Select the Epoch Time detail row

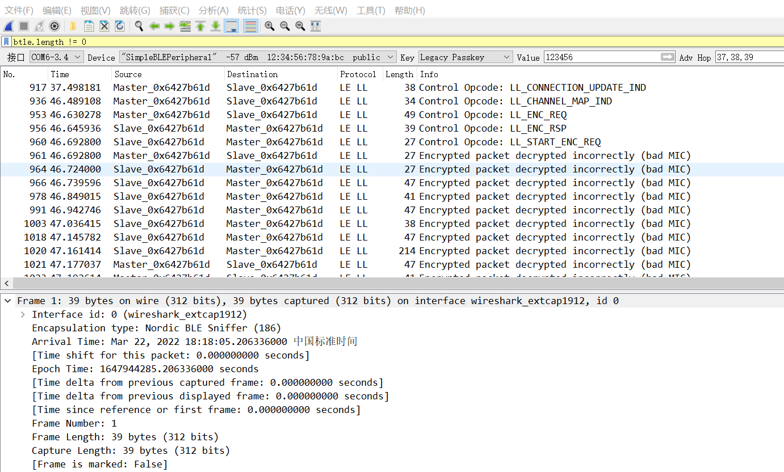point(145,369)
